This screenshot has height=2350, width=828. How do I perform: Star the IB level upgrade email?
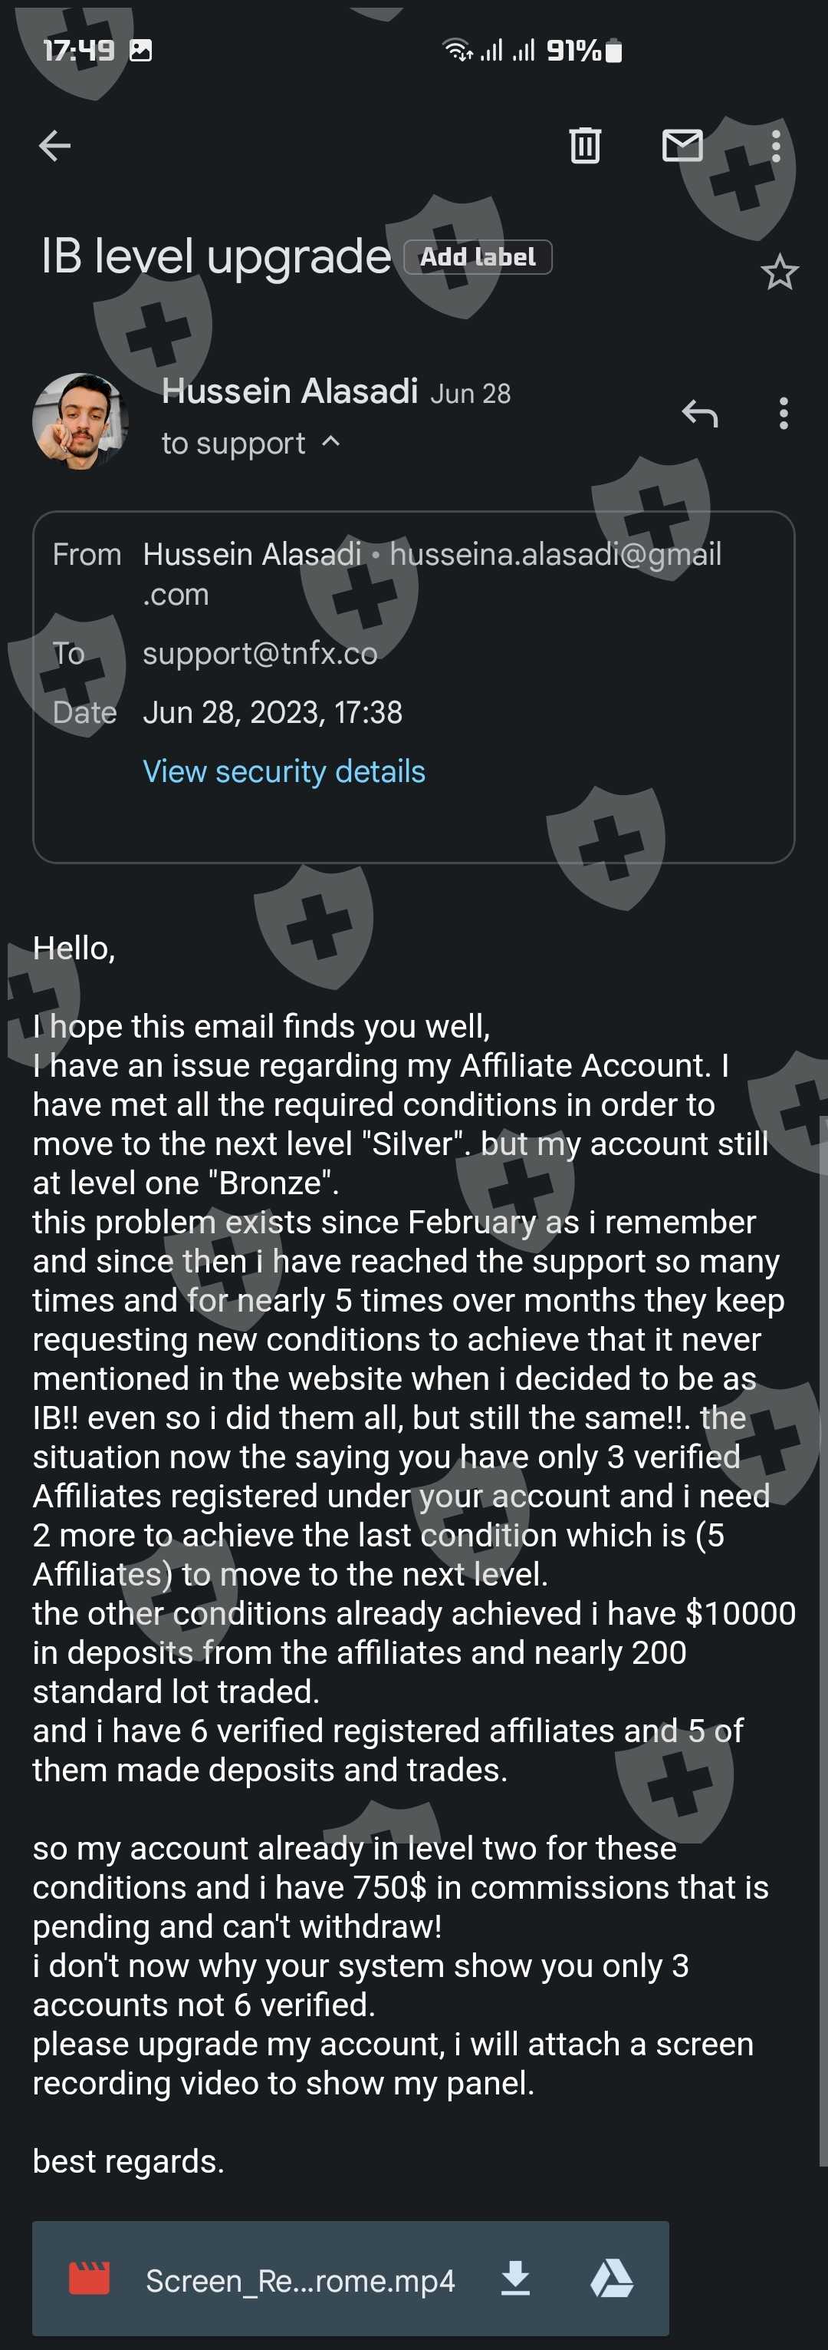(779, 272)
